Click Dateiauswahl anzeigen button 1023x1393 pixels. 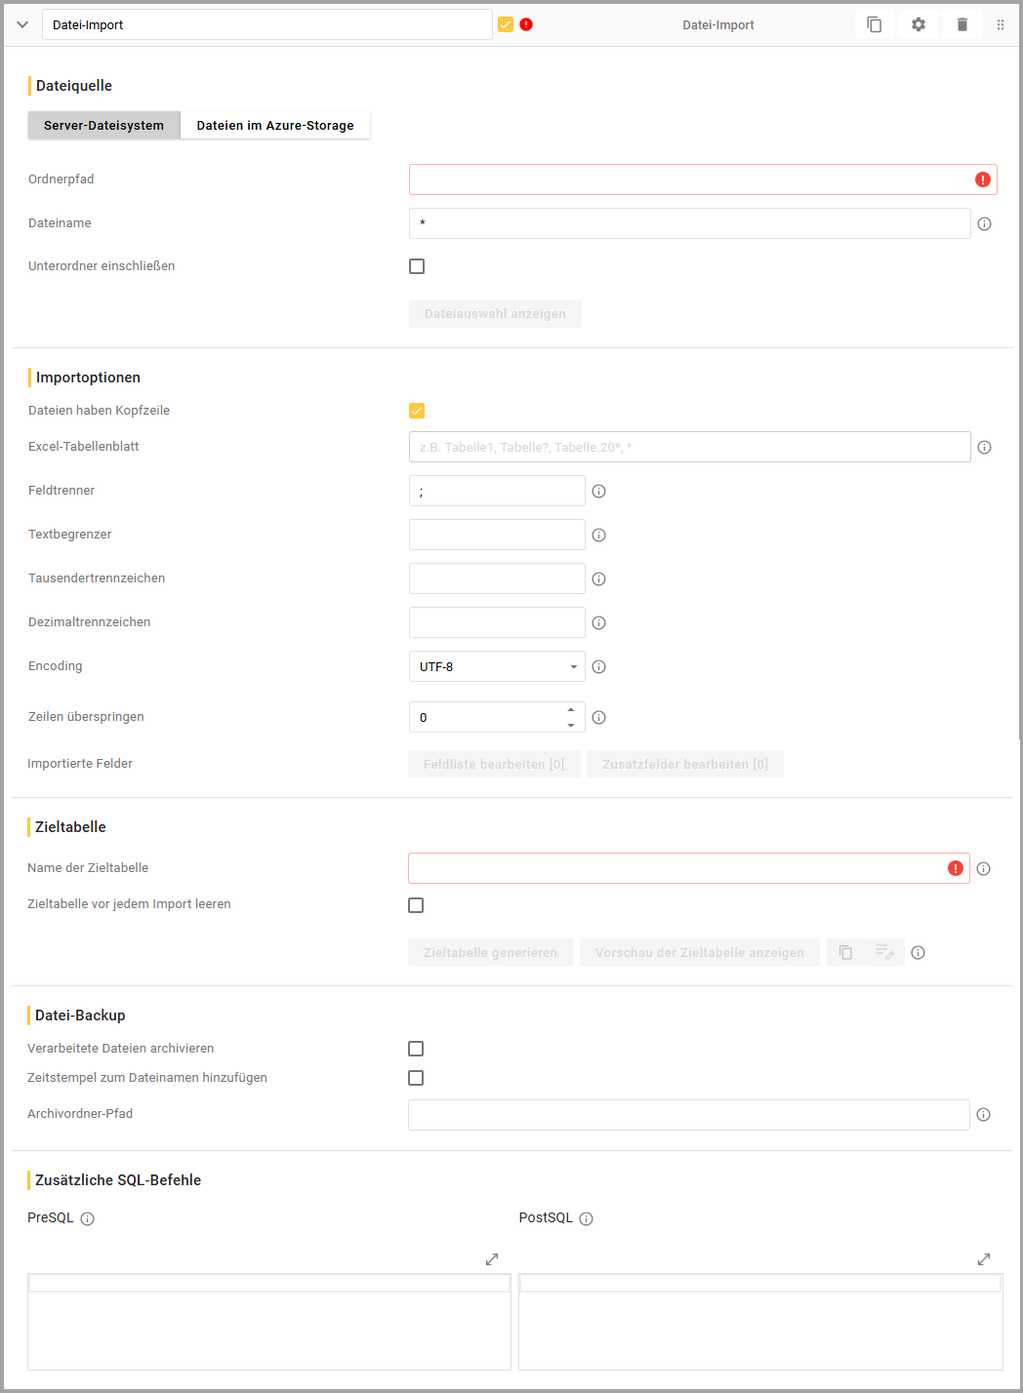pyautogui.click(x=495, y=314)
